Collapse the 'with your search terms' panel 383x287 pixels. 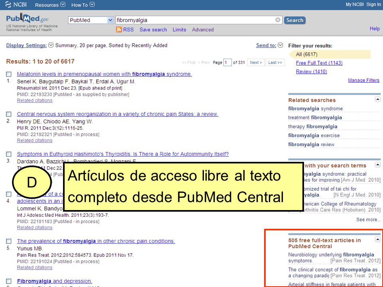378,165
